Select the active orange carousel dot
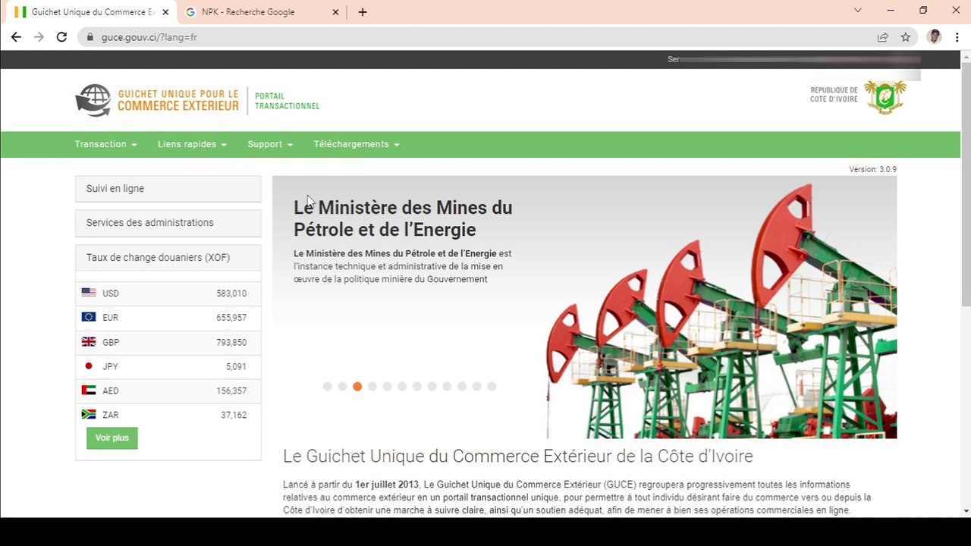Image resolution: width=971 pixels, height=546 pixels. pos(357,387)
